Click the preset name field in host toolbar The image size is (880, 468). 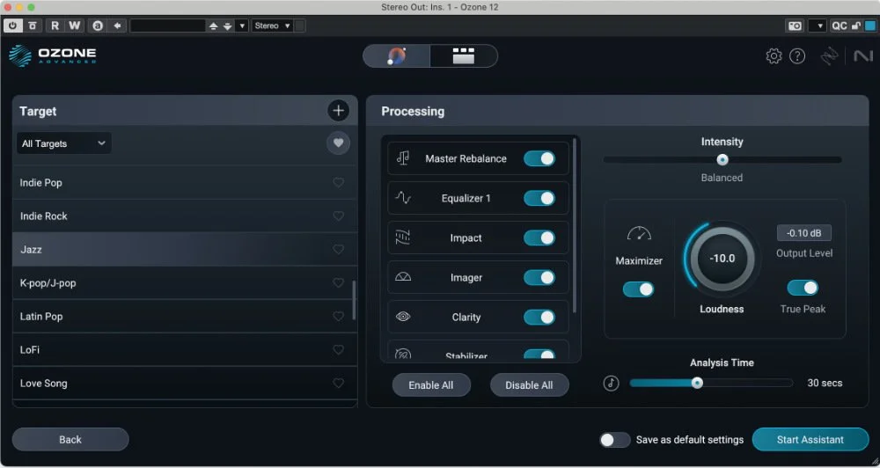point(168,26)
